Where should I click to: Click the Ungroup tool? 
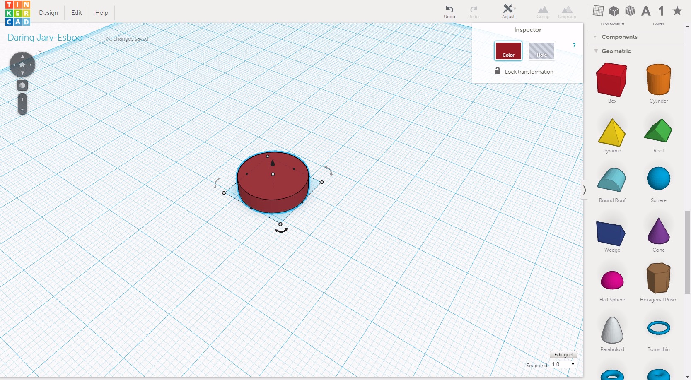coord(567,12)
